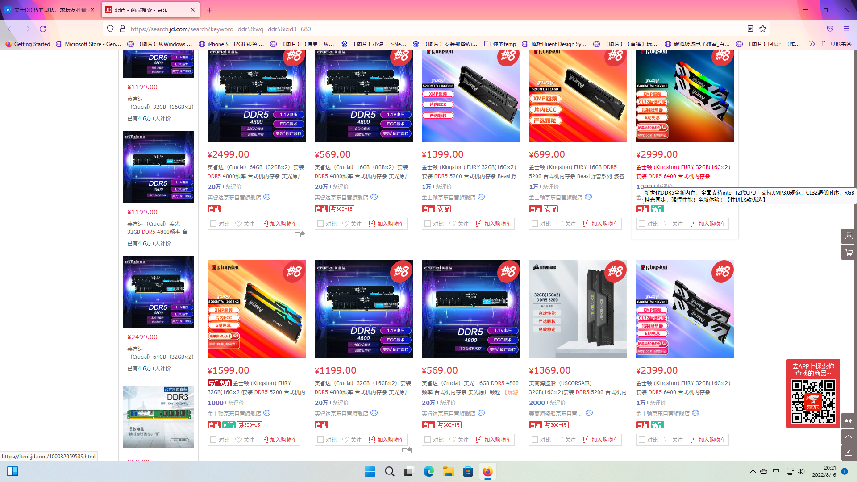The height and width of the screenshot is (482, 857).
Task: Click the 中 input method indicator
Action: tap(776, 471)
